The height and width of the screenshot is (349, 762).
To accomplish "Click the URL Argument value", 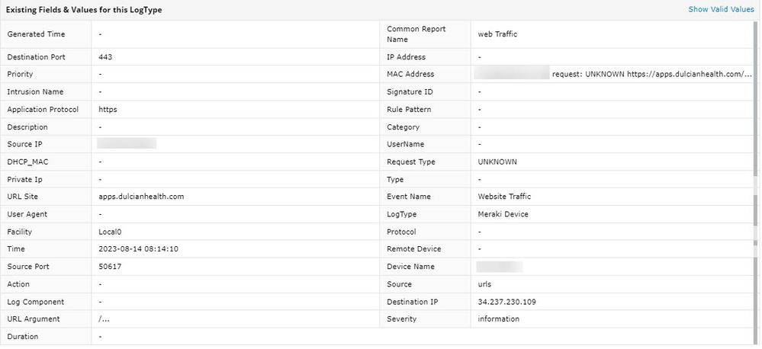I will pos(104,319).
